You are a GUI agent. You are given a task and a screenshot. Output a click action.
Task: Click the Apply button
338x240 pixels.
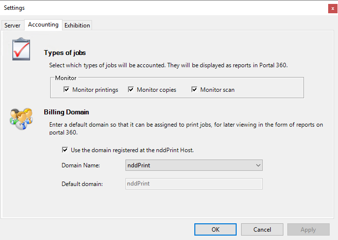[308, 229]
